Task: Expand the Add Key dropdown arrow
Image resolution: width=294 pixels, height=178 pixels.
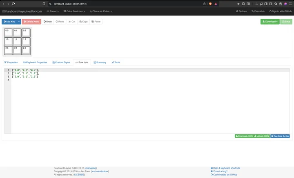Action: click(19, 21)
